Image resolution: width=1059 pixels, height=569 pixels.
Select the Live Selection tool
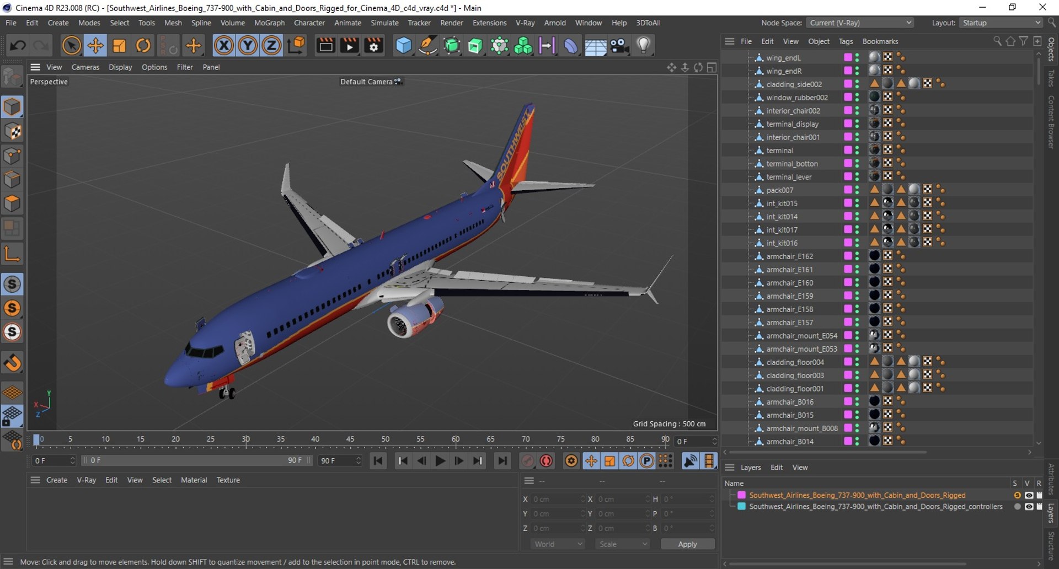click(x=71, y=45)
